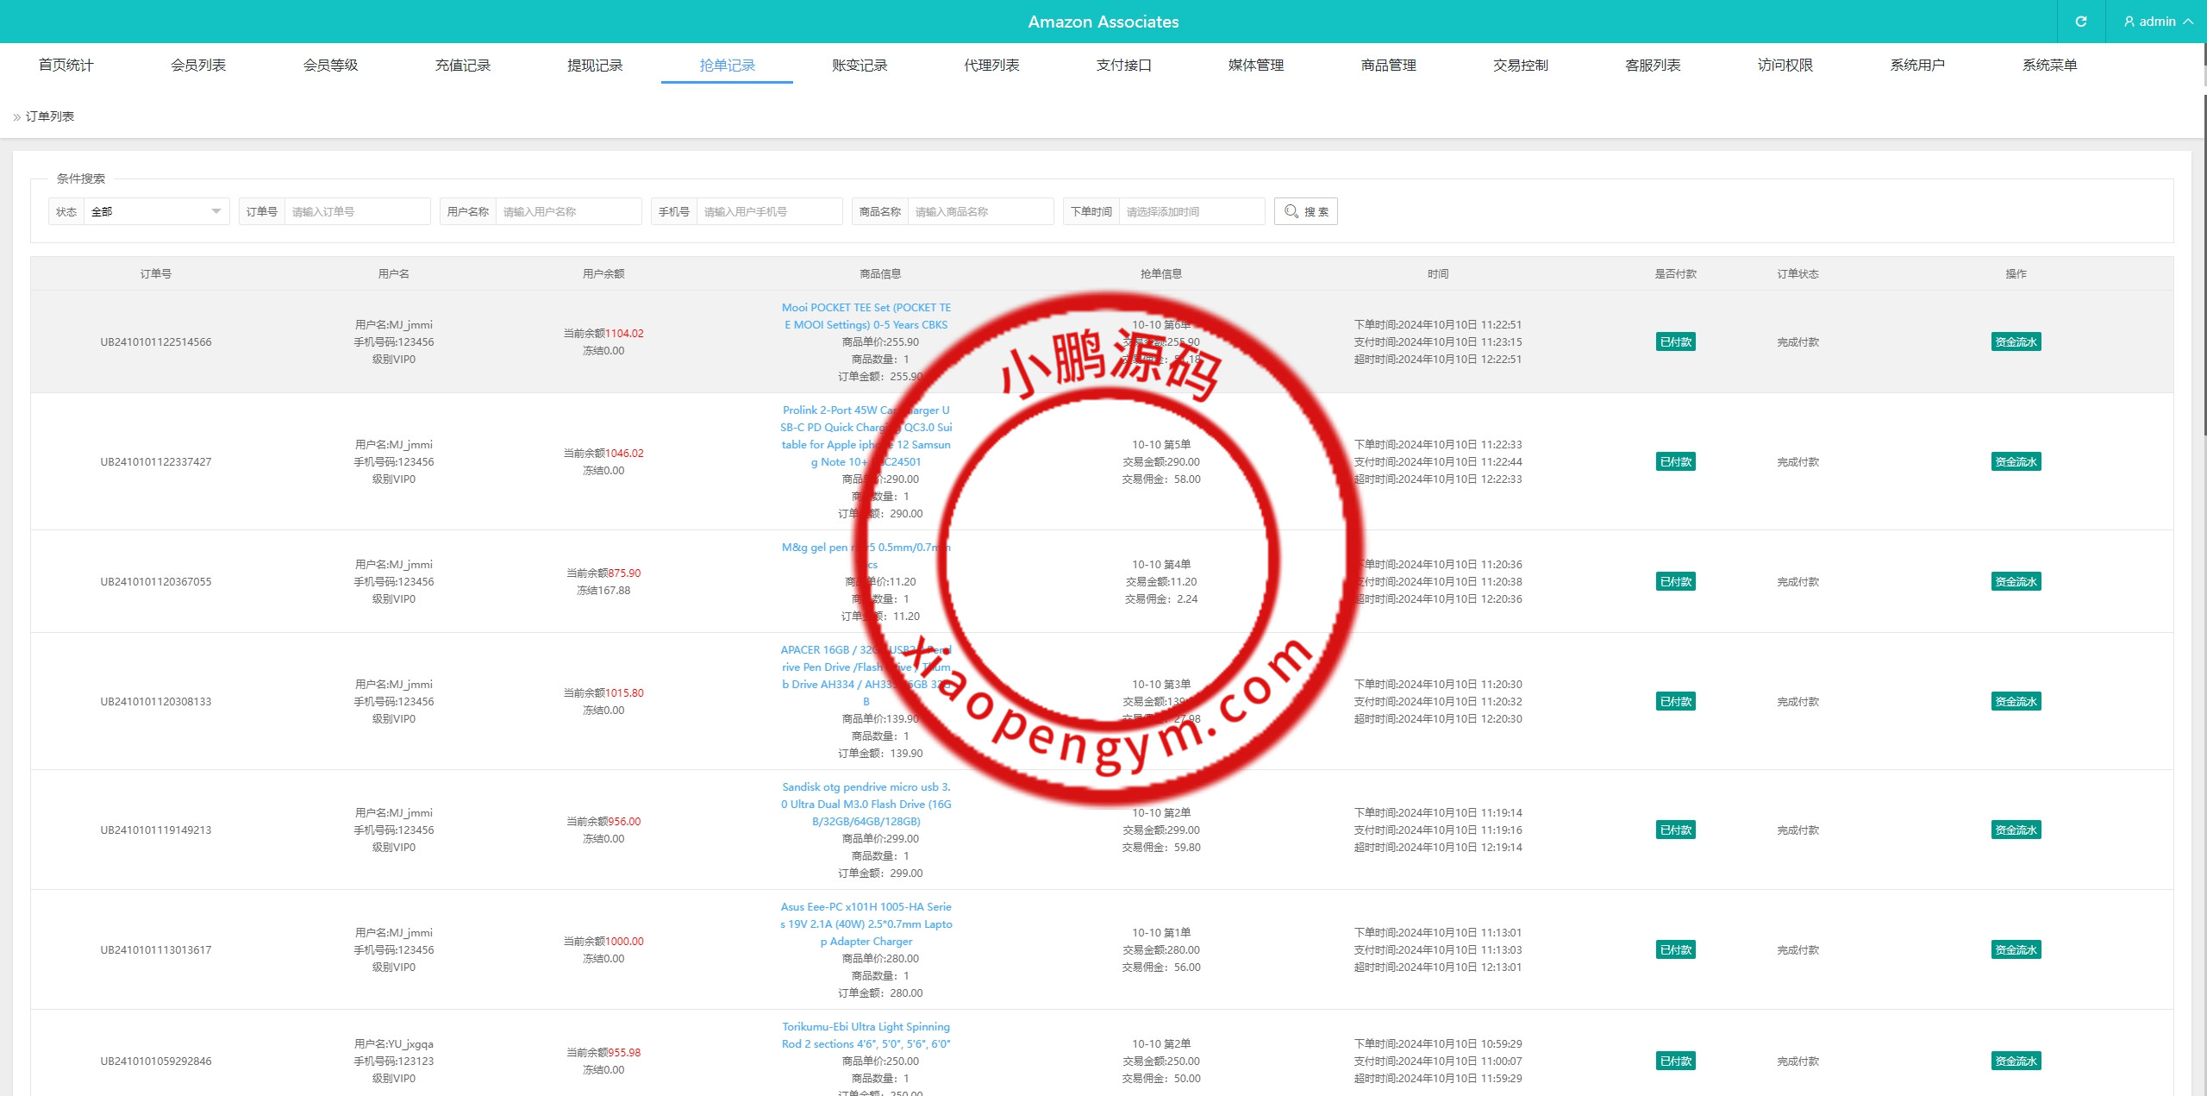
Task: Open the 提现记录 tab
Action: tap(595, 66)
